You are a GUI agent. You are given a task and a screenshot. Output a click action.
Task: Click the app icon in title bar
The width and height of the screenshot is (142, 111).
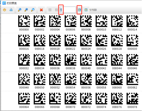(x=4, y=3)
